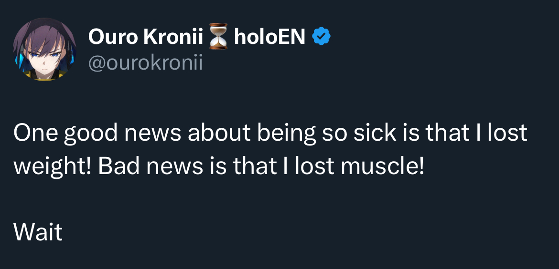The height and width of the screenshot is (269, 559).
Task: Click the holoEN text in the display name
Action: 269,37
